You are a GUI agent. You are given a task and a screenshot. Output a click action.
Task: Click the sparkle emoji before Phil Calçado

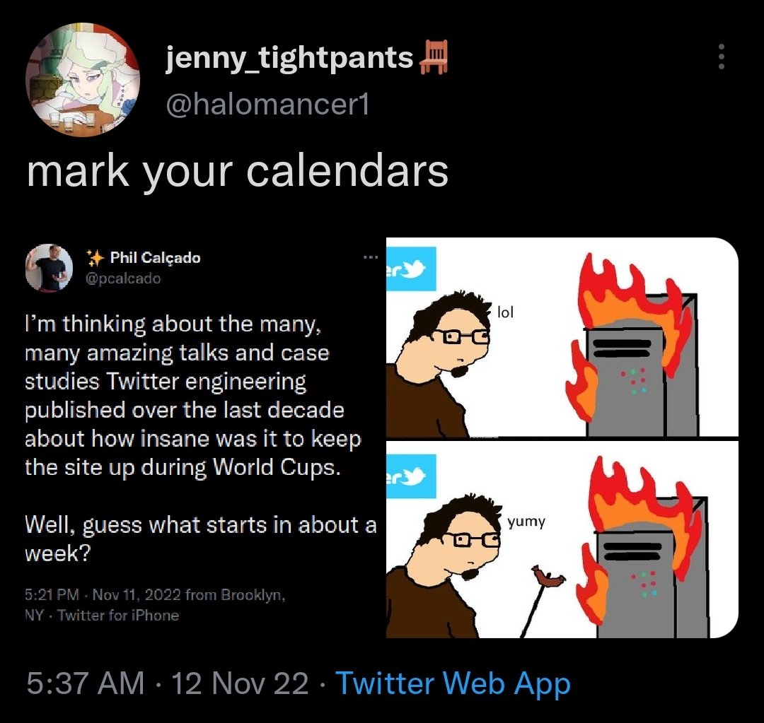point(95,258)
